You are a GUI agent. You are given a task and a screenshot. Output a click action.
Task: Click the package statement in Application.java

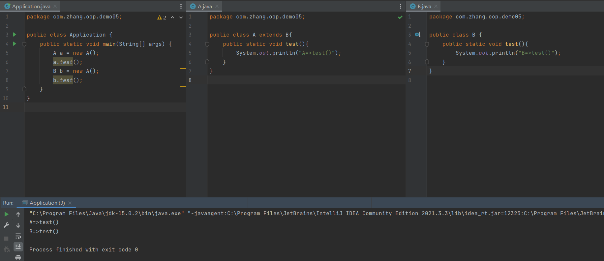pyautogui.click(x=74, y=17)
